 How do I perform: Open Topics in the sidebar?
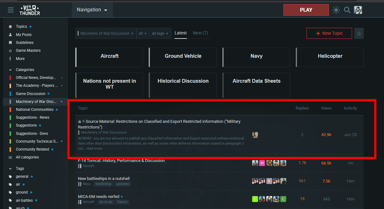21,26
